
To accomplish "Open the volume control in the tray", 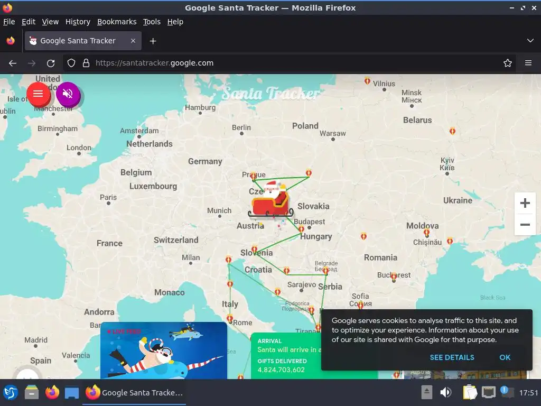I will 446,393.
